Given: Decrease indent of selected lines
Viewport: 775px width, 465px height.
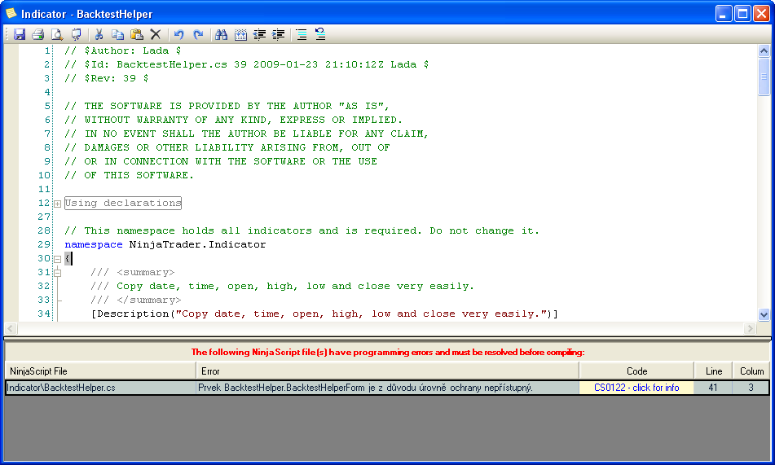Looking at the screenshot, I should click(259, 34).
